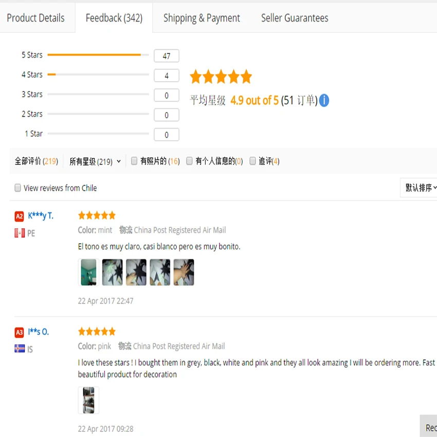Screen dimensions: 437x437
Task: Click the '4.9 out of 5' rating text
Action: 254,101
